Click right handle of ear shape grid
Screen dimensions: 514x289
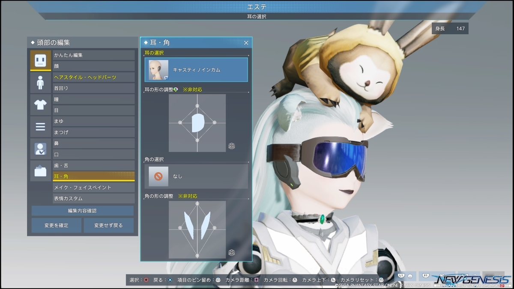214,122
